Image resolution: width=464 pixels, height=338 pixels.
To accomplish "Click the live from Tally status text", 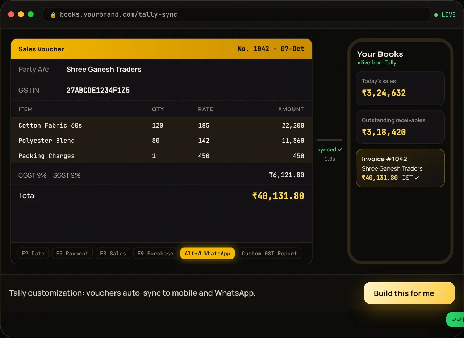I will point(377,63).
